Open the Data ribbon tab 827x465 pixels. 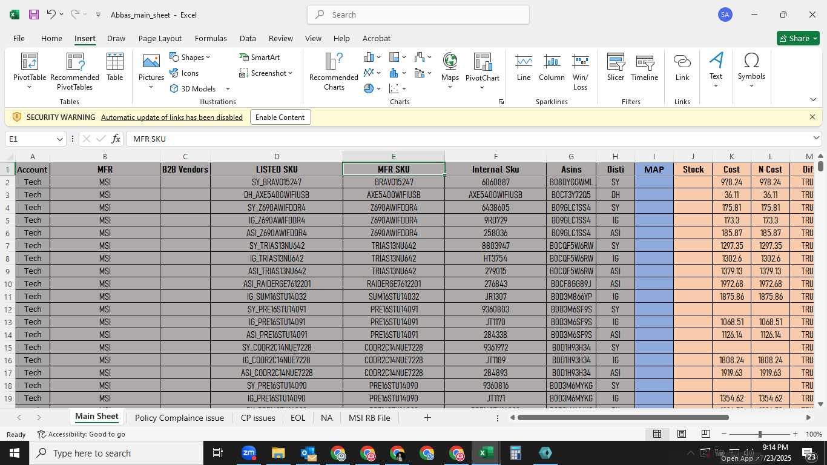(248, 38)
